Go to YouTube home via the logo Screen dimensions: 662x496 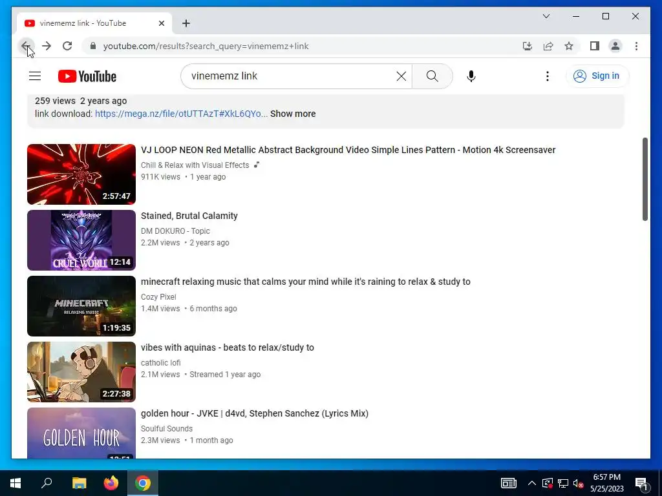click(x=87, y=76)
